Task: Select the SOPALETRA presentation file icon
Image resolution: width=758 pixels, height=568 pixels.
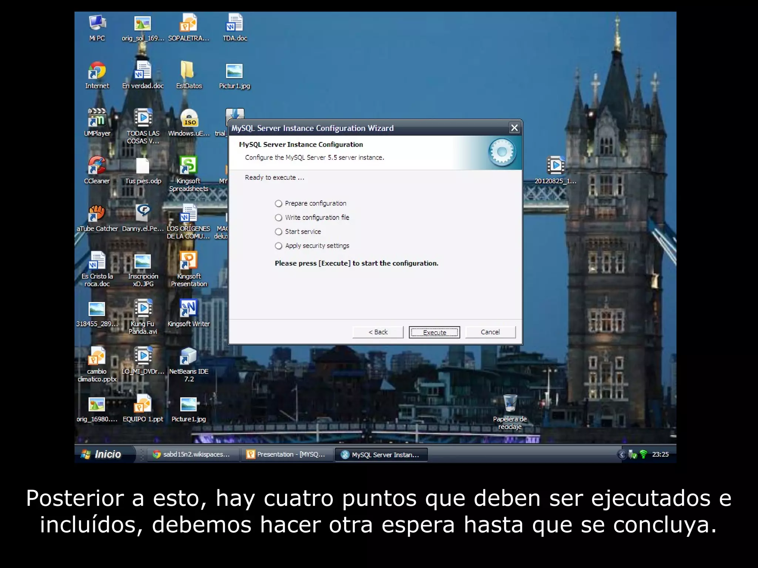Action: 188,23
